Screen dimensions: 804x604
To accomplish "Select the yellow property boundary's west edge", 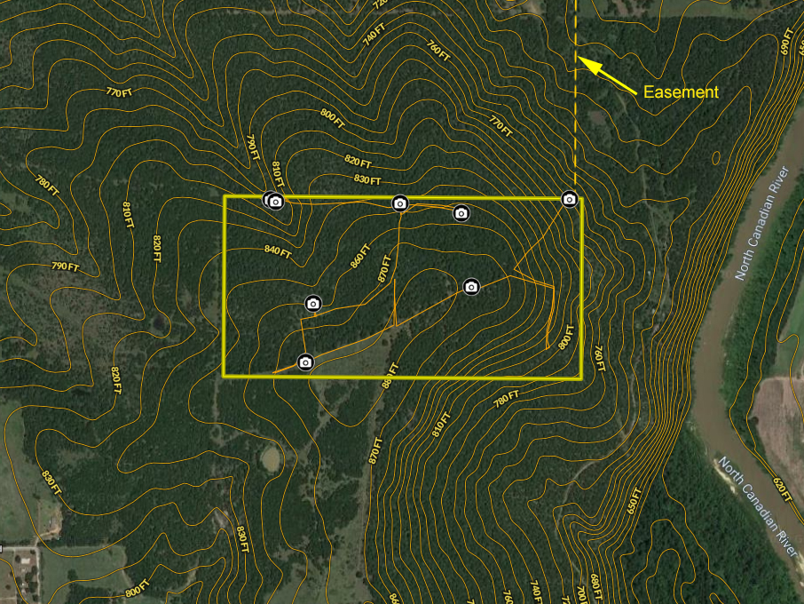I will click(224, 286).
